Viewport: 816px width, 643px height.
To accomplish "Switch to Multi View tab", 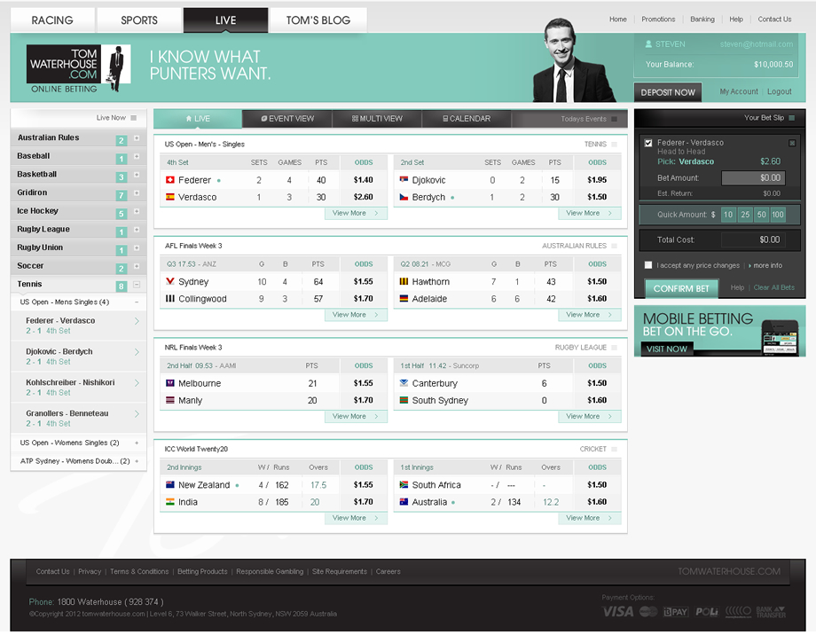I will (x=377, y=119).
